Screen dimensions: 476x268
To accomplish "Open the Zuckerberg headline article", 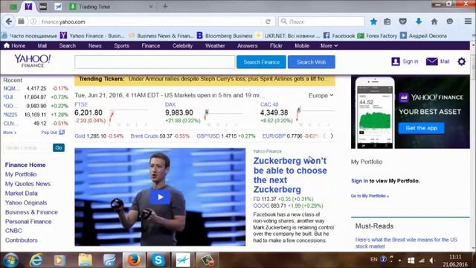I will [x=290, y=175].
